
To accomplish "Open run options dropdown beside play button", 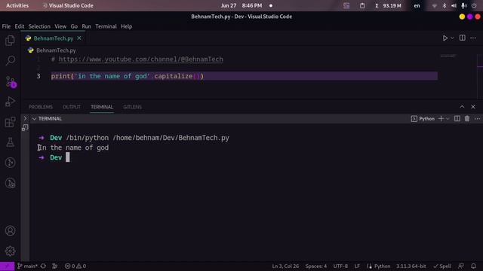I will coord(452,38).
